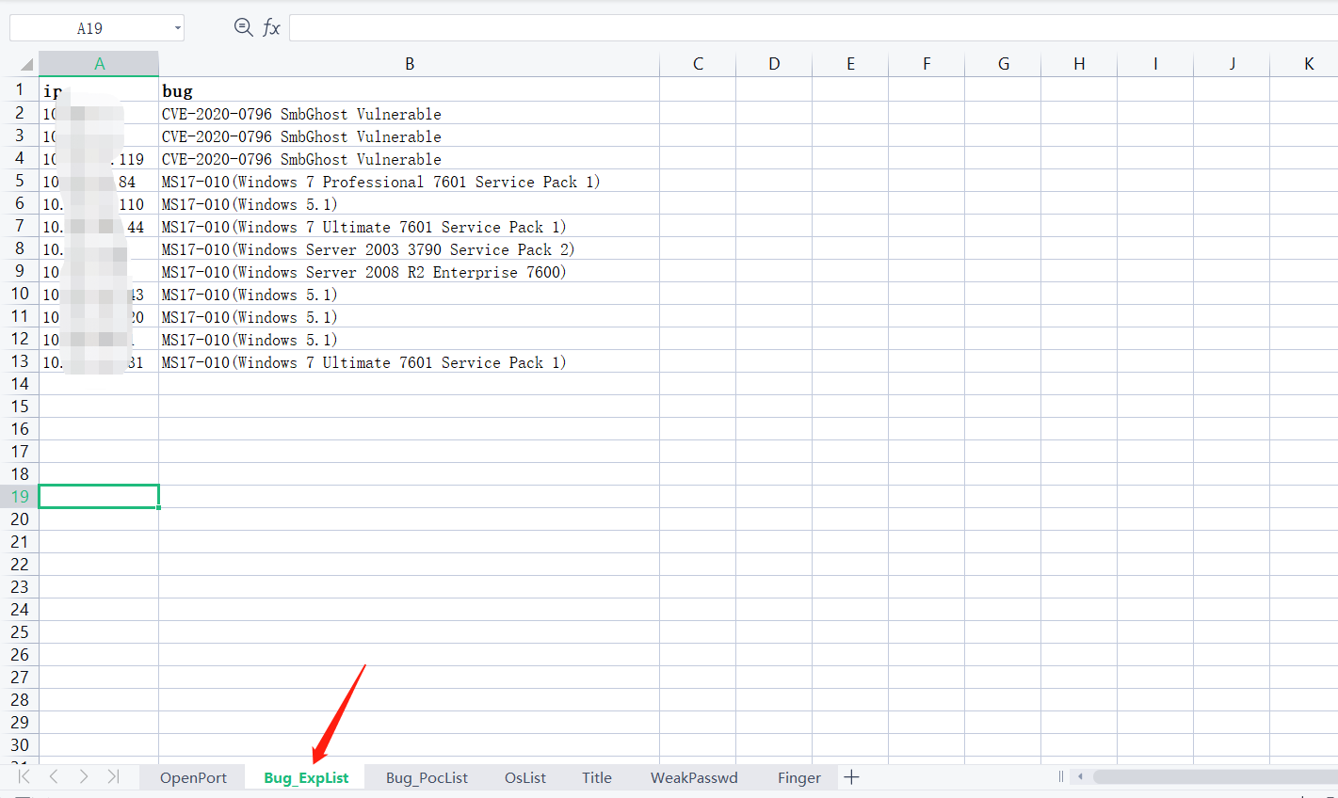Click the sheet tab bar split handle

[1060, 776]
